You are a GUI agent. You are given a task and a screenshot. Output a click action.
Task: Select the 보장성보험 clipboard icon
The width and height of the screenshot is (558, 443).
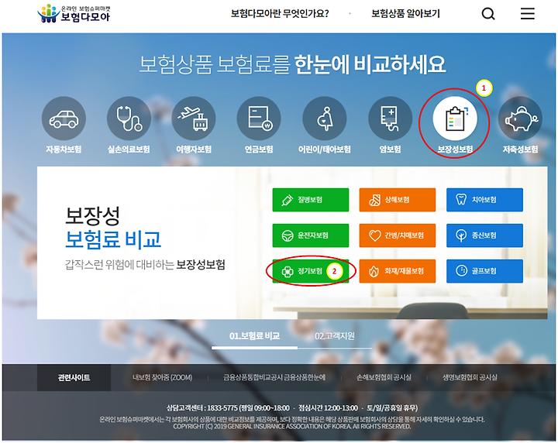[455, 118]
